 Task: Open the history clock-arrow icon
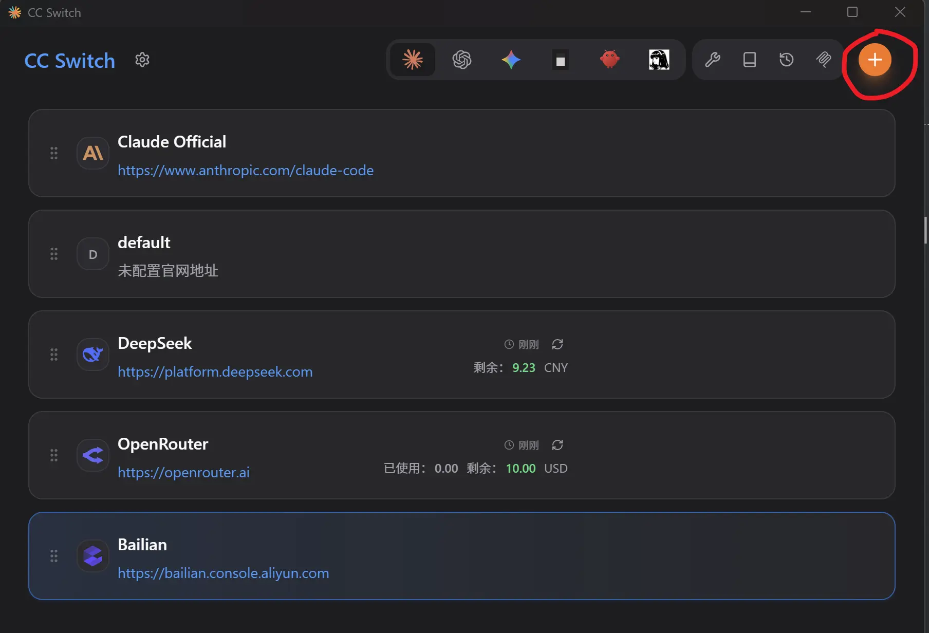click(x=787, y=60)
